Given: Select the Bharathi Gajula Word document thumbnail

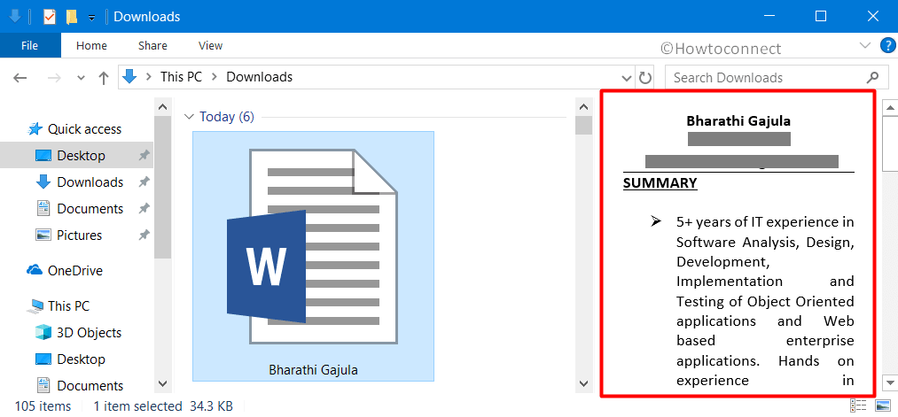Looking at the screenshot, I should coord(313,256).
